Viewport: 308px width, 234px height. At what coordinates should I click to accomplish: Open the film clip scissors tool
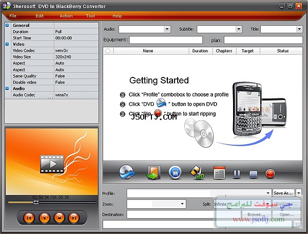click(197, 172)
